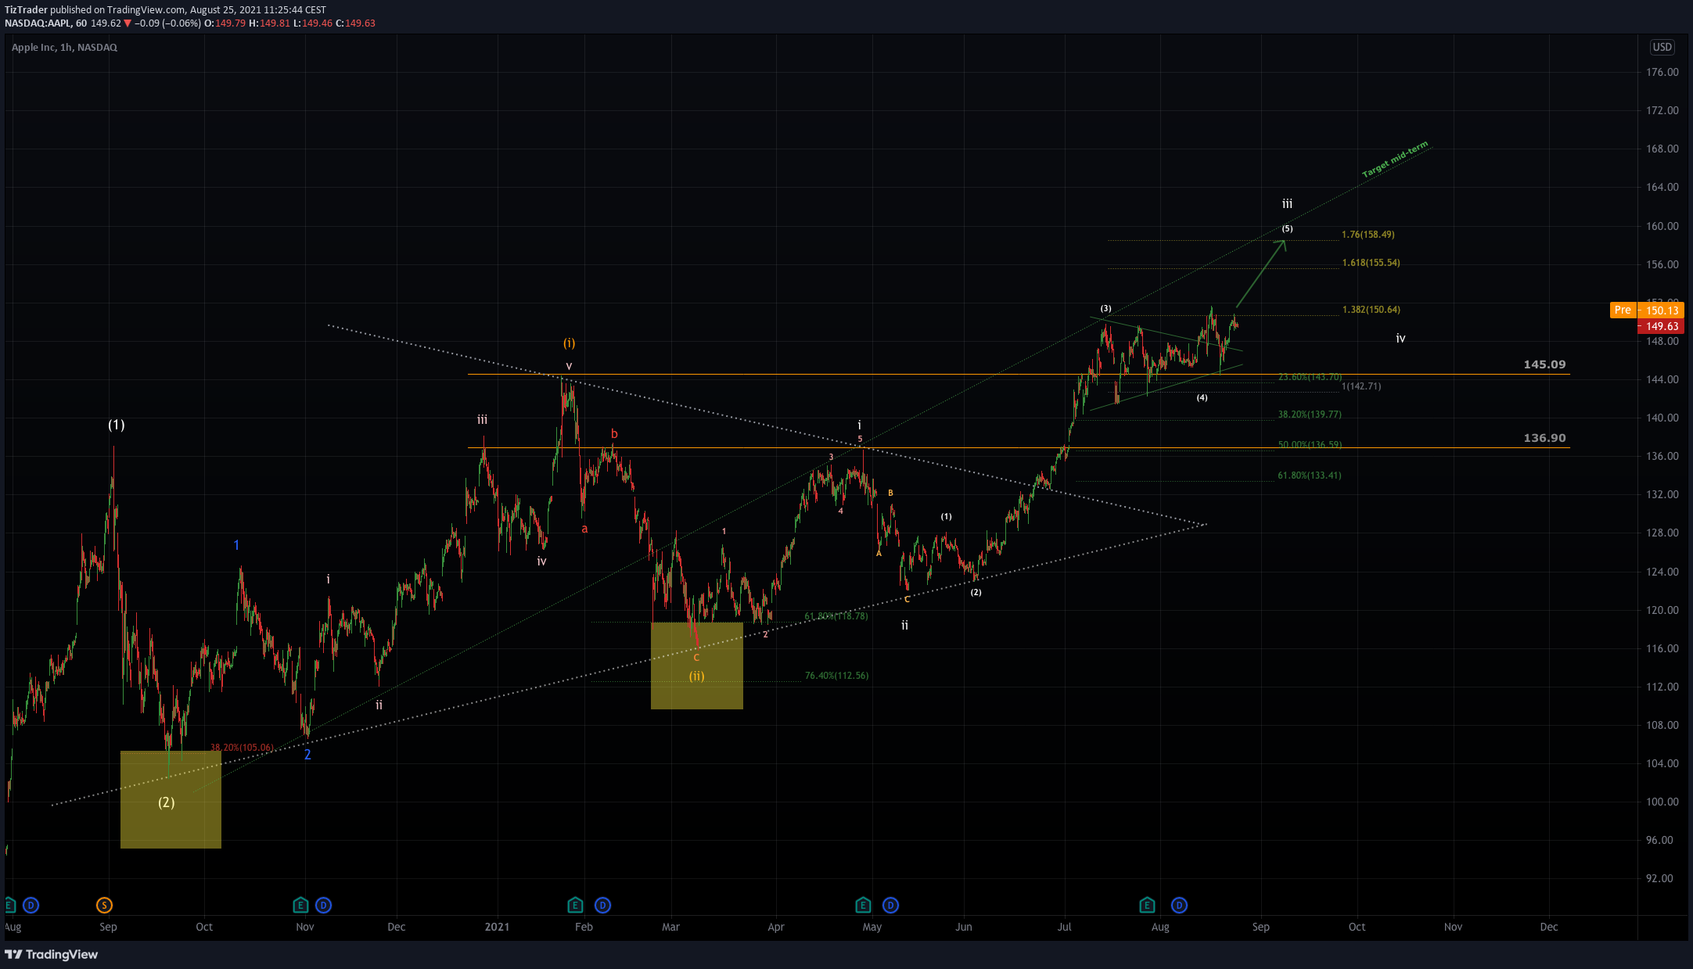Click the orange Pre market label

[x=1623, y=310]
